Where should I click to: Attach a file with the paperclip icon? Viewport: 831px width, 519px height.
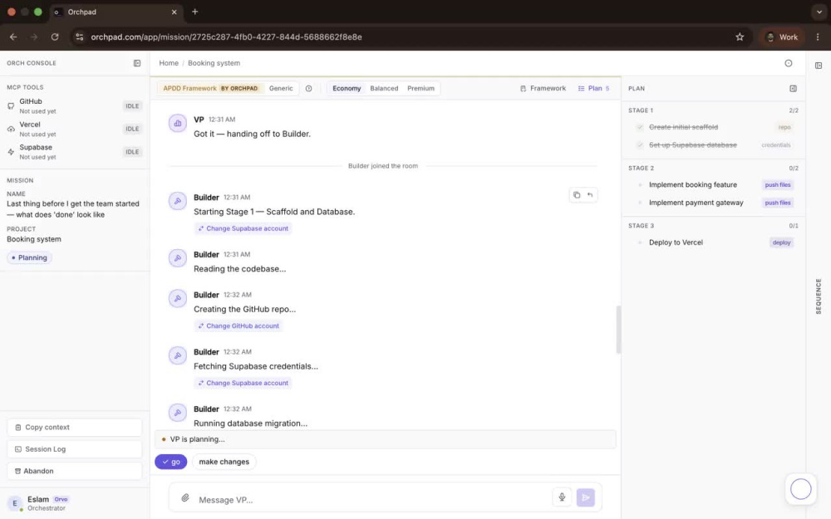185,497
